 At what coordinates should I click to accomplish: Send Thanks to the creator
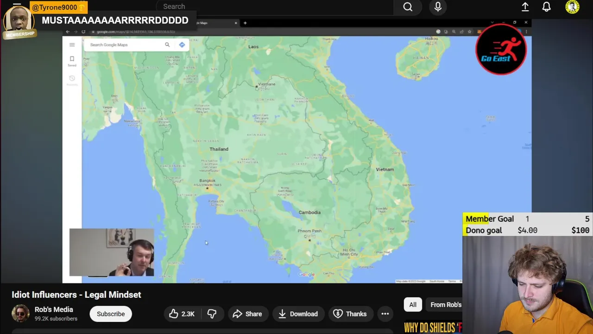350,314
